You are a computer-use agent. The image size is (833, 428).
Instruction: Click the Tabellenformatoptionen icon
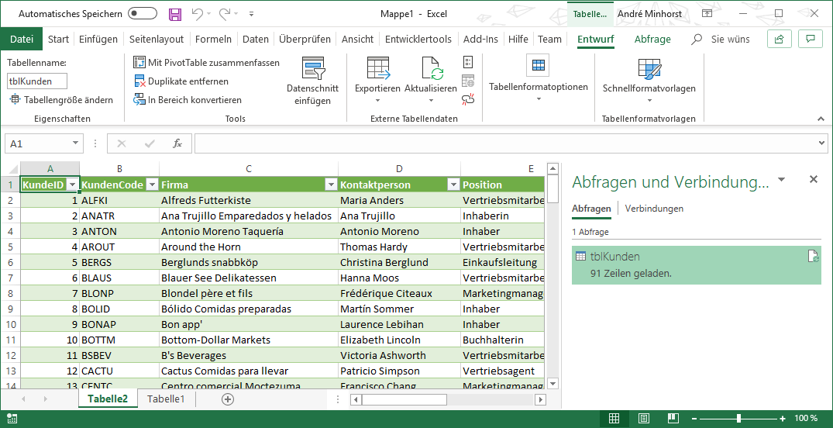(538, 65)
